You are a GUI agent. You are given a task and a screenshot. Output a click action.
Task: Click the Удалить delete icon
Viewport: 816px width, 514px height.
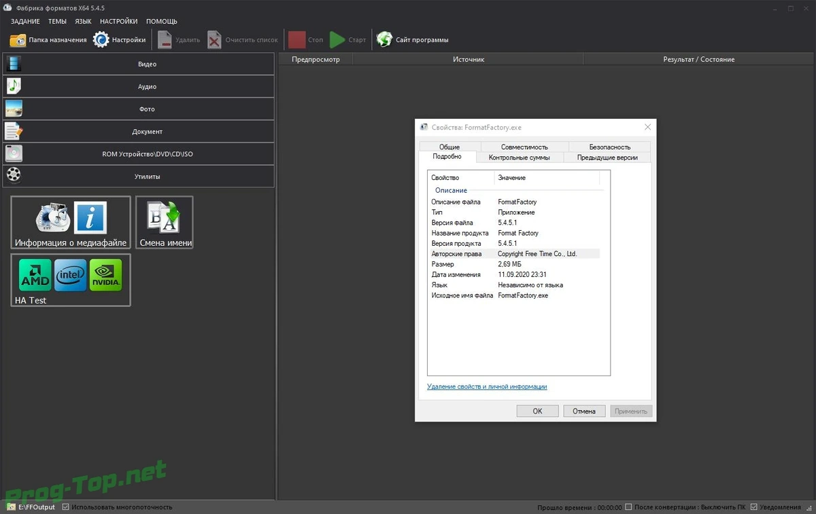pyautogui.click(x=165, y=40)
